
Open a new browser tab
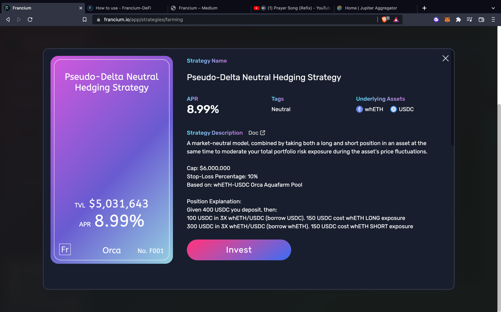click(x=424, y=8)
